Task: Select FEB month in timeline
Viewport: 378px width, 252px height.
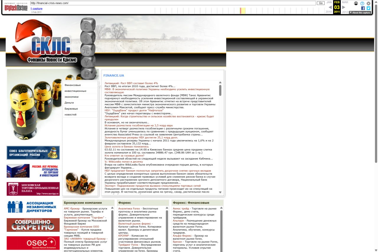Action: (x=337, y=2)
